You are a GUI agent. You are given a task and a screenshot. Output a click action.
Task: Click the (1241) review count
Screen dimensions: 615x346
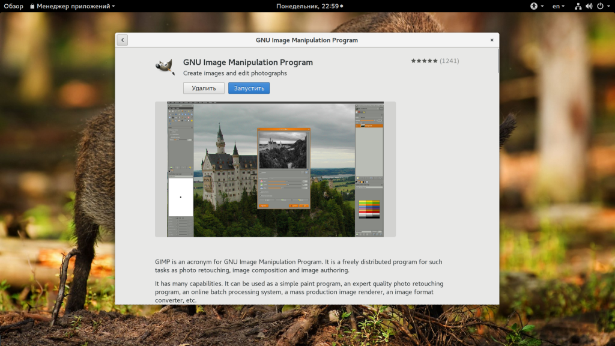[449, 61]
